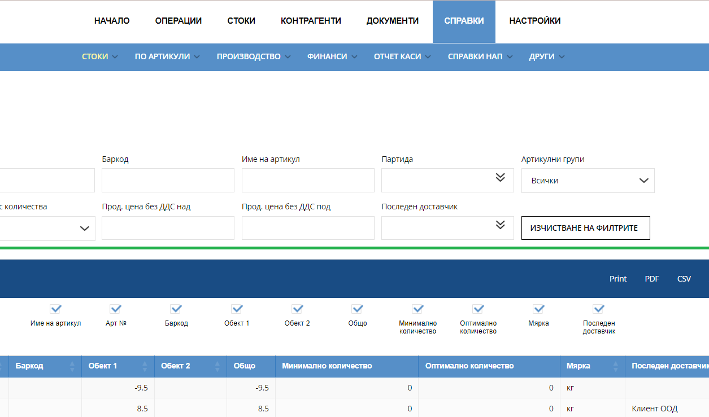The image size is (709, 417).
Task: Open the Партида selector
Action: (x=447, y=180)
